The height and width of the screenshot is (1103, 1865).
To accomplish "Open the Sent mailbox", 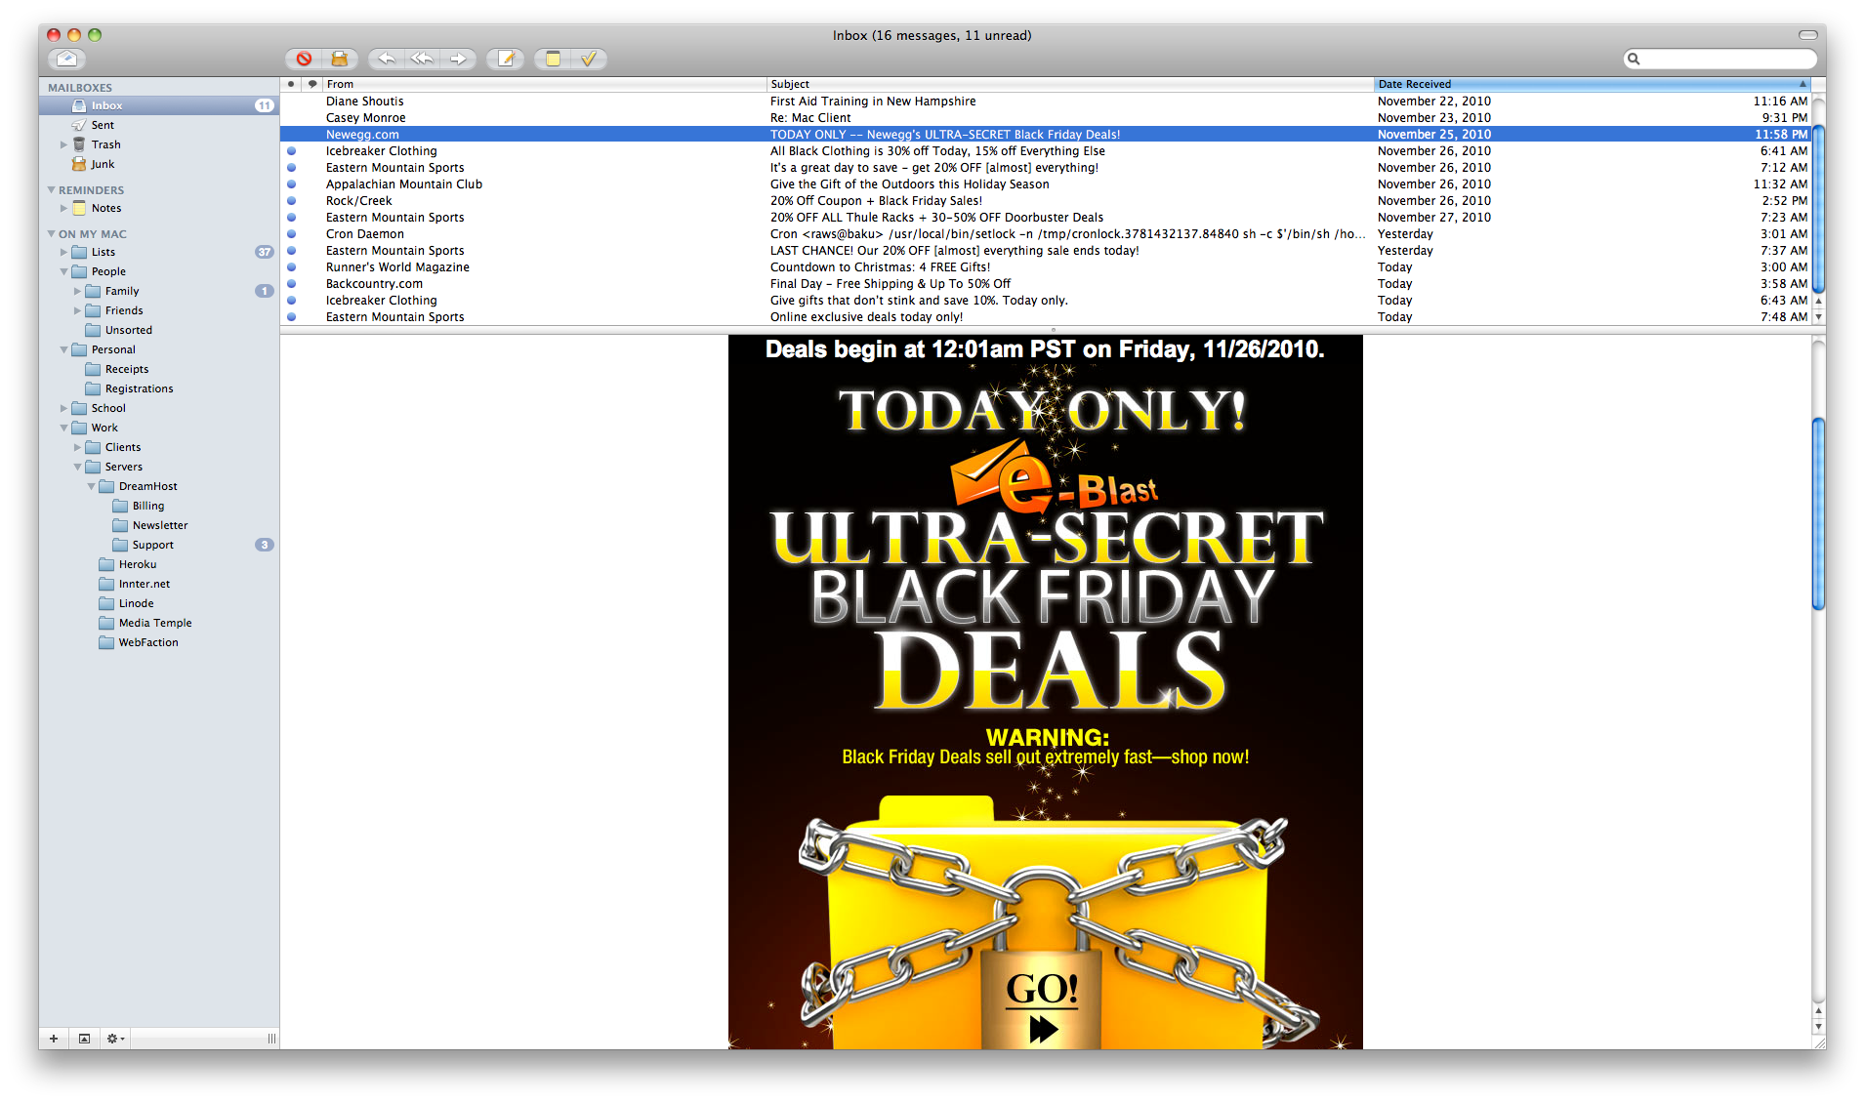I will point(159,125).
